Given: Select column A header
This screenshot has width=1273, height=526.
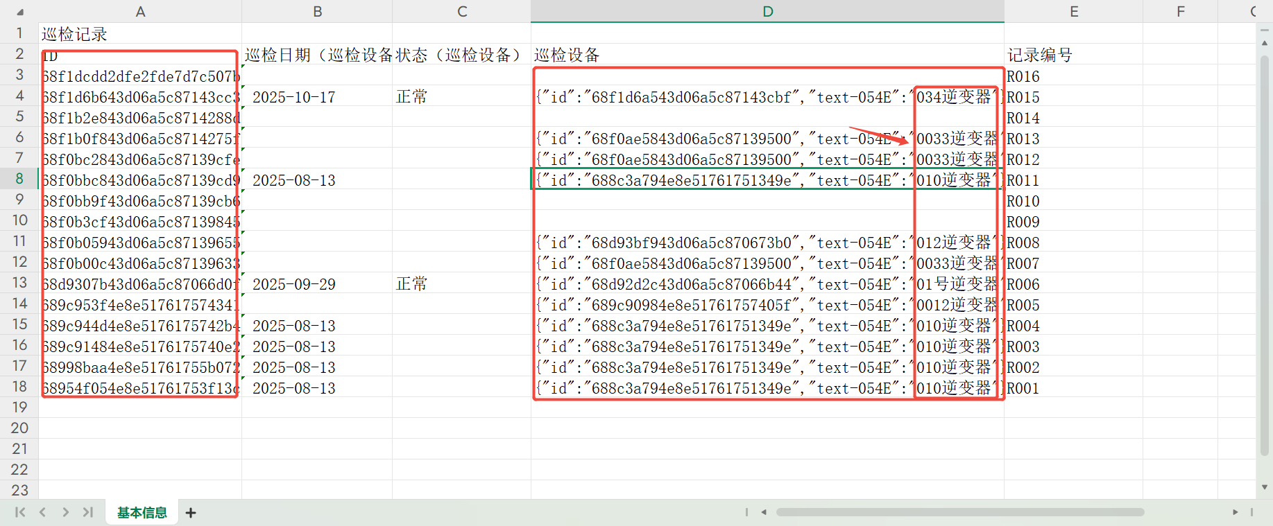Looking at the screenshot, I should (x=140, y=12).
